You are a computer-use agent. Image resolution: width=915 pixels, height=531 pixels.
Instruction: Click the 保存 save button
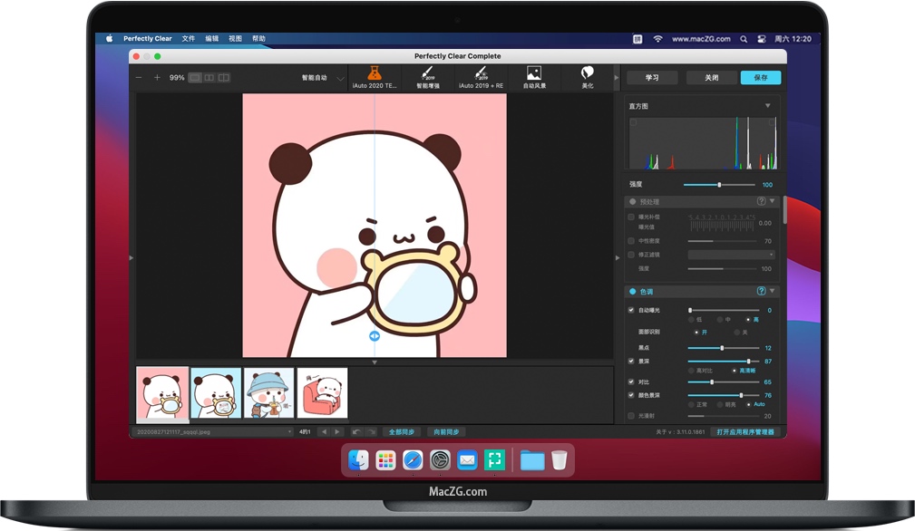(x=760, y=78)
